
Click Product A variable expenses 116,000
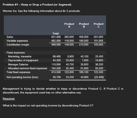[69, 41]
